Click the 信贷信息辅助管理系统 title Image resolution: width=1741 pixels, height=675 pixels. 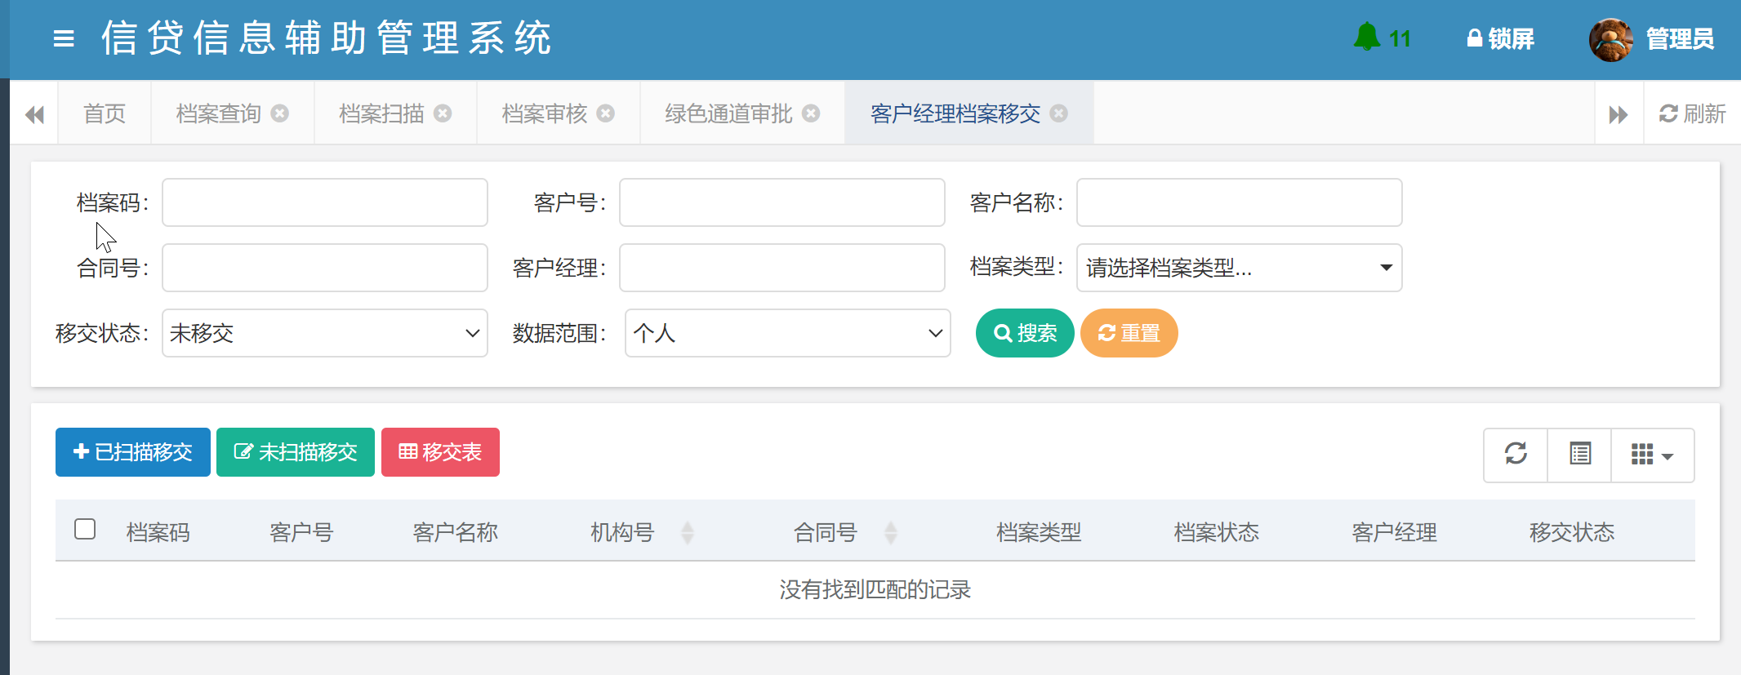click(327, 38)
